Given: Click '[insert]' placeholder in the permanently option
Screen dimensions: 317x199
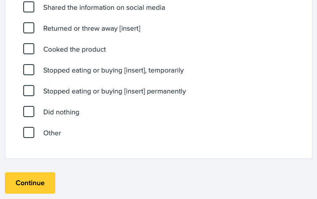Looking at the screenshot, I should pos(134,91).
